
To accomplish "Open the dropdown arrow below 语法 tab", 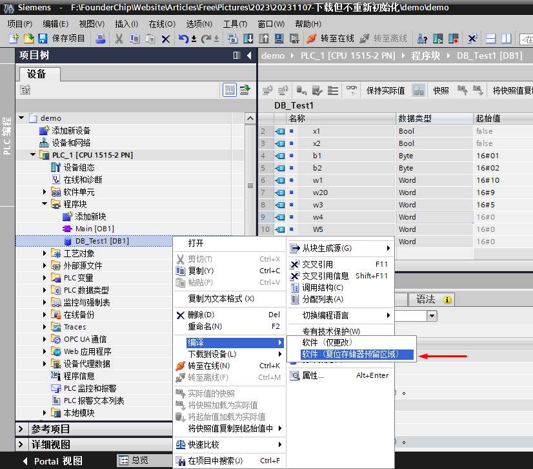I will [x=432, y=316].
